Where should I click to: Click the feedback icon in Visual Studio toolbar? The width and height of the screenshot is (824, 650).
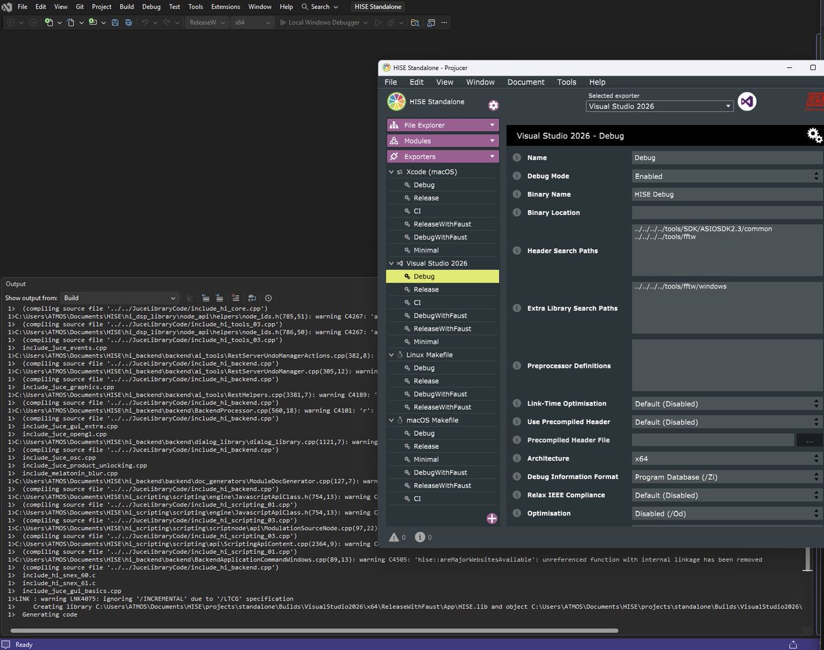(x=432, y=23)
